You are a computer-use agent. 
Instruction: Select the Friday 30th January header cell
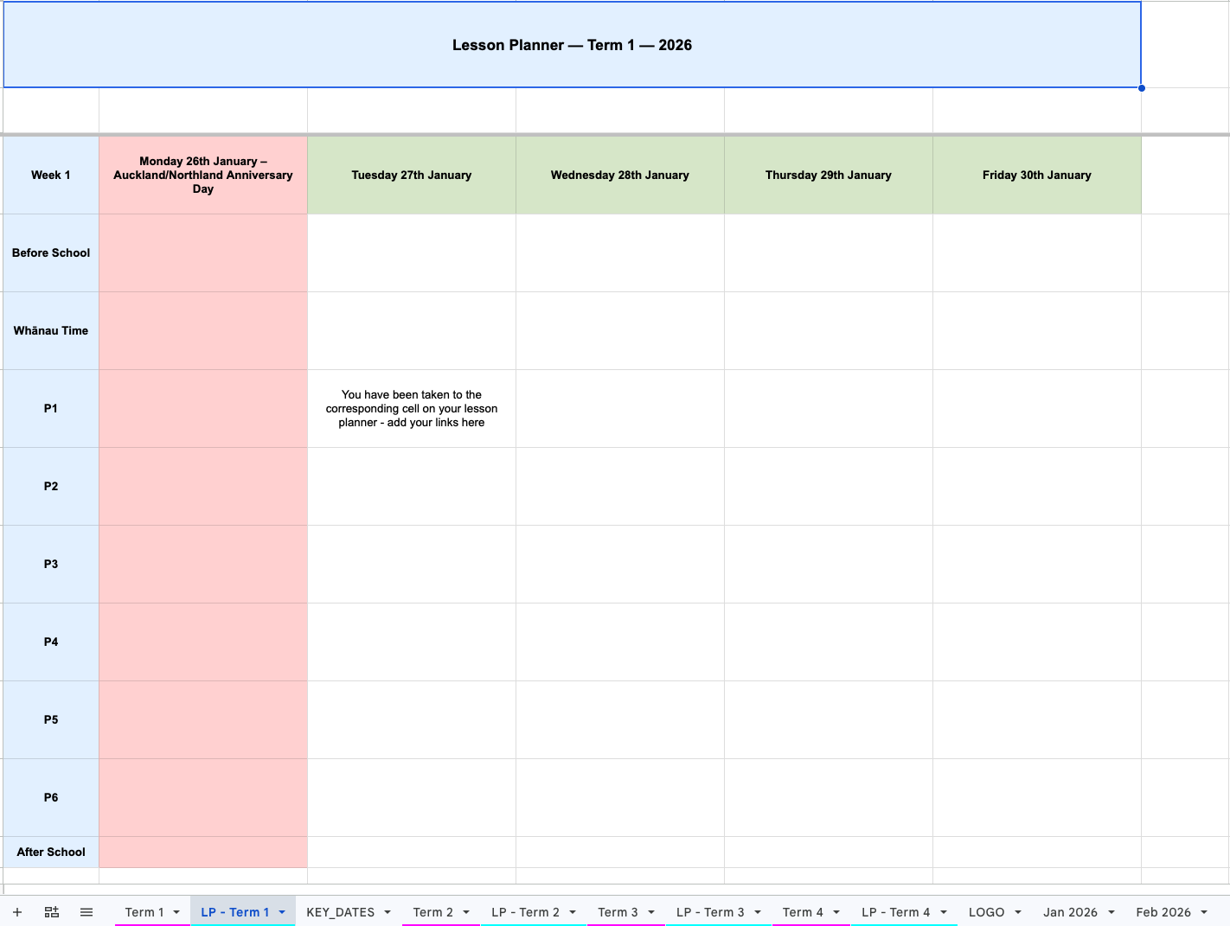(1037, 175)
